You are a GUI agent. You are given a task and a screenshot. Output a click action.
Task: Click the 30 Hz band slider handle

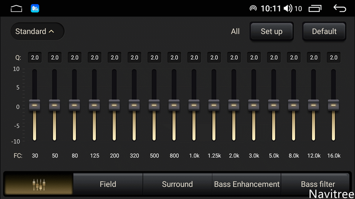35,105
